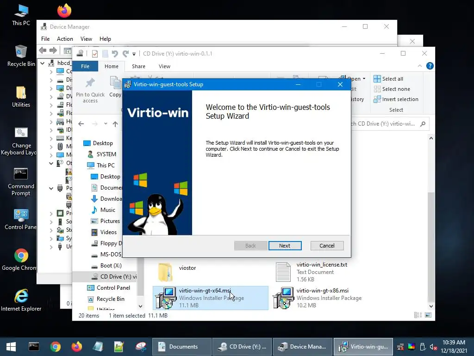
Task: Collapse the hbcd root node in Device Manager
Action: tap(43, 63)
